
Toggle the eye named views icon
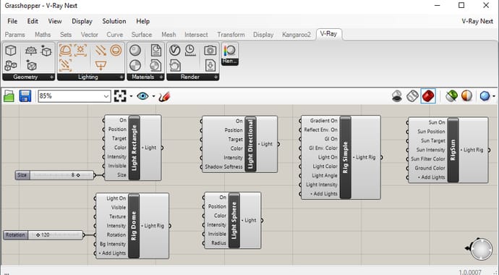point(142,96)
